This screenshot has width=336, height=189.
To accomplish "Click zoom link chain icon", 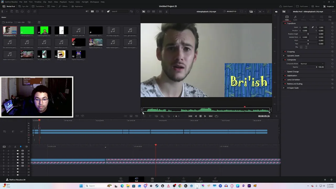I will (x=313, y=27).
